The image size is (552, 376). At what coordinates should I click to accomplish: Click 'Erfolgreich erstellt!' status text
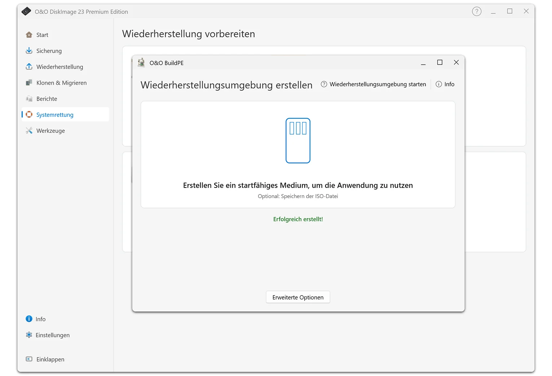[298, 219]
